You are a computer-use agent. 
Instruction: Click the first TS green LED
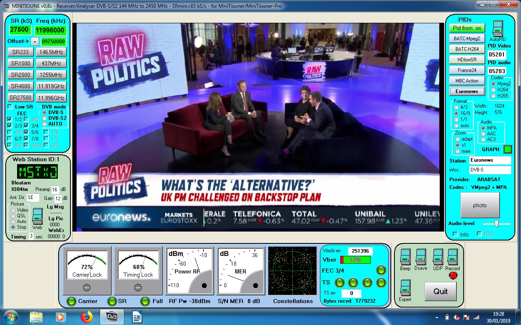(x=339, y=282)
